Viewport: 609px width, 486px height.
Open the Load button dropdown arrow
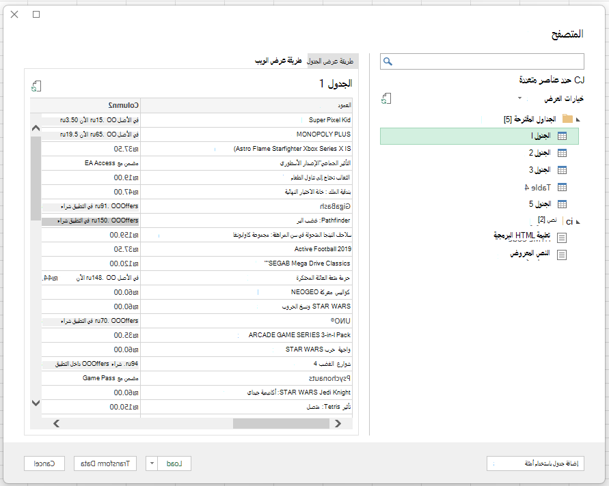[x=152, y=463]
